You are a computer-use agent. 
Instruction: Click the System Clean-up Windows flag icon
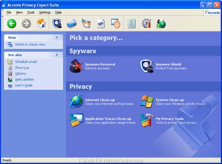[147, 101]
